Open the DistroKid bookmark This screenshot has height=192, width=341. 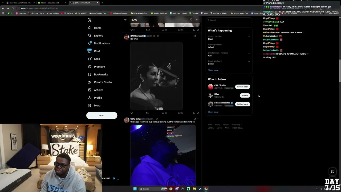point(194,13)
